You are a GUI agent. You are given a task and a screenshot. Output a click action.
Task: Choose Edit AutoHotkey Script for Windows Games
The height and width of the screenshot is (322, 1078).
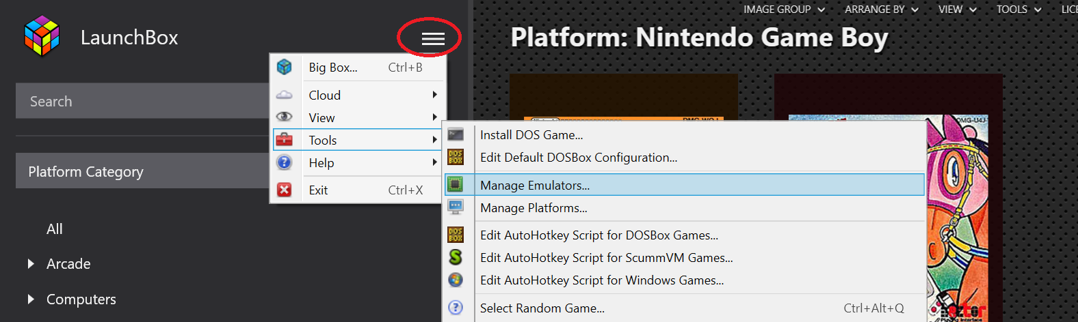685,280
